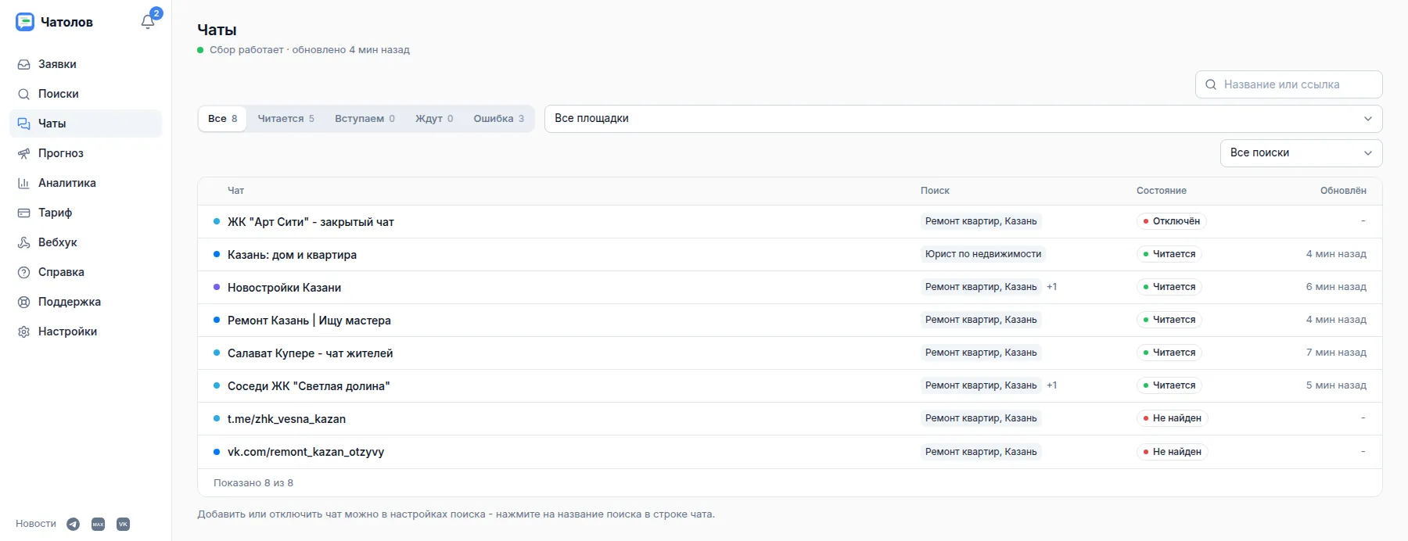Image resolution: width=1408 pixels, height=541 pixels.
Task: Click the Состояние column header
Action: point(1162,191)
